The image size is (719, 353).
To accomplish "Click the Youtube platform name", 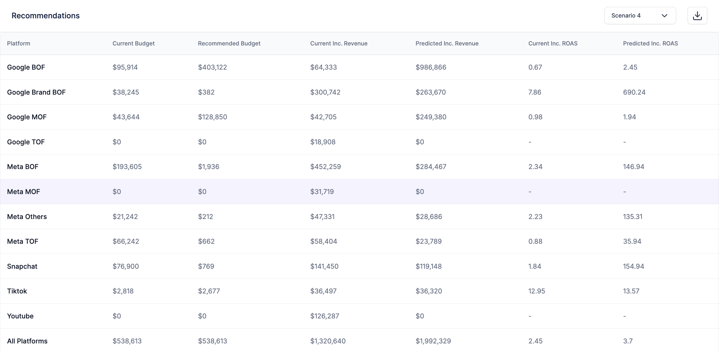I will click(20, 316).
